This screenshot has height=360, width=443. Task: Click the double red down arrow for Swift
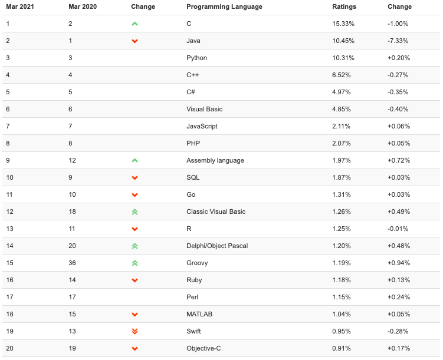click(134, 331)
